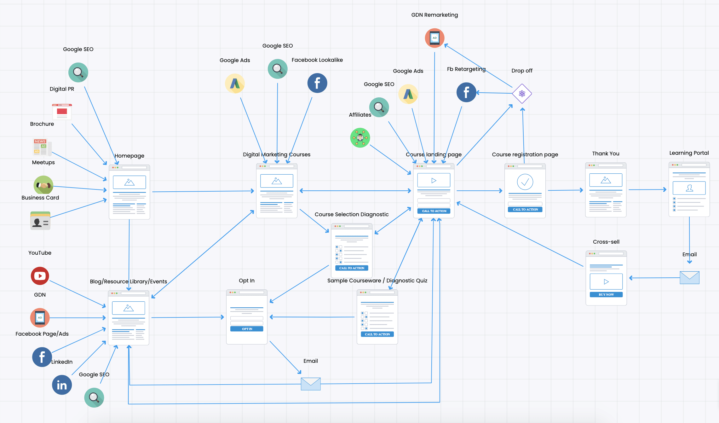Click the Google SEO magnifier above Affiliates label

coord(379,107)
